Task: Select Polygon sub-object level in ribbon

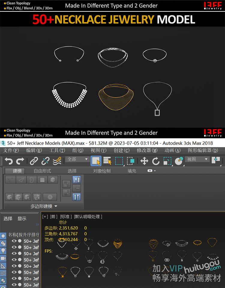Action: tap(42, 180)
